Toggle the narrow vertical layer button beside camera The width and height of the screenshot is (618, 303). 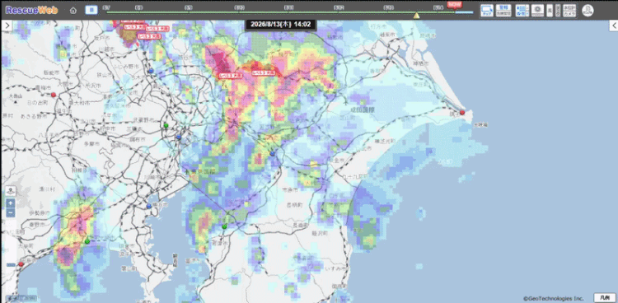coord(558,10)
